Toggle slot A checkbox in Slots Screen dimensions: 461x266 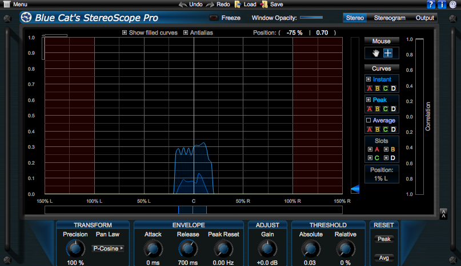pos(370,149)
